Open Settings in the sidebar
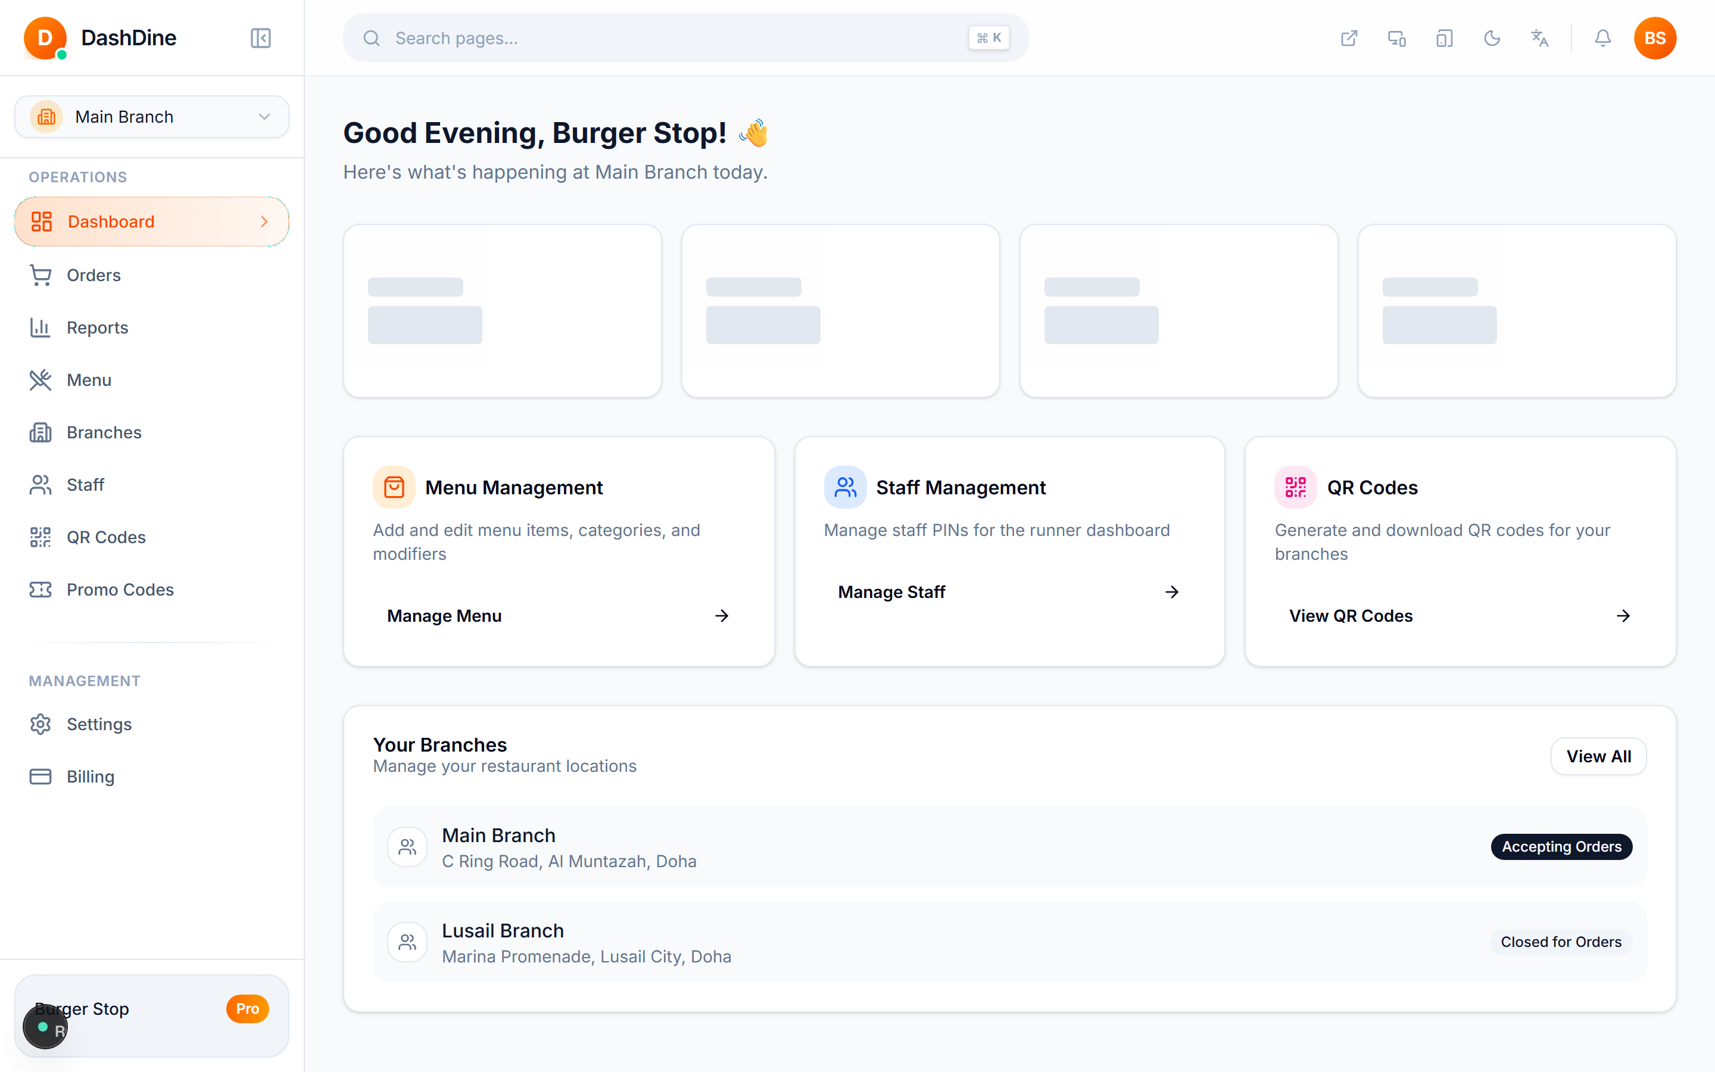1715x1072 pixels. click(152, 724)
